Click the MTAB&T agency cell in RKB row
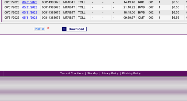Image resolution: width=187 pixels, height=101 pixels. coord(69,2)
